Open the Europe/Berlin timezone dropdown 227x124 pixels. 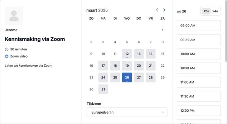pyautogui.click(x=127, y=112)
